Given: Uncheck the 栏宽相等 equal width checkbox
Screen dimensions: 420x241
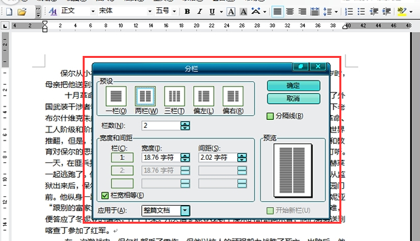Looking at the screenshot, I should click(x=105, y=196).
